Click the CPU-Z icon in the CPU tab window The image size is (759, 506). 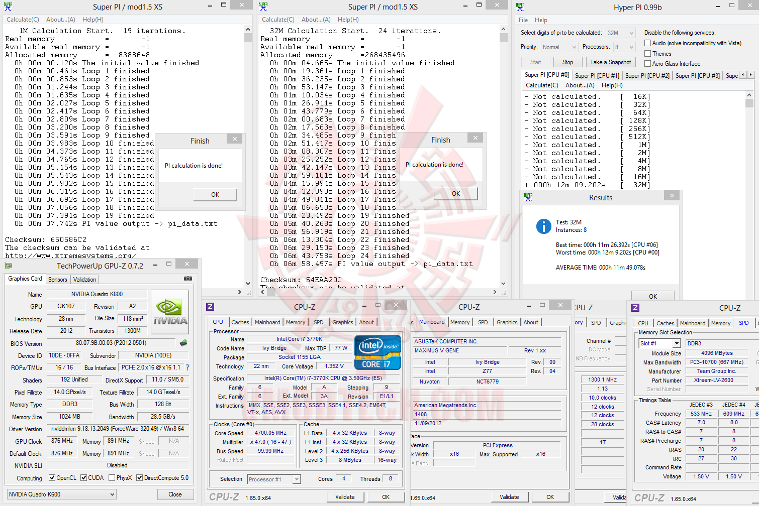(210, 307)
